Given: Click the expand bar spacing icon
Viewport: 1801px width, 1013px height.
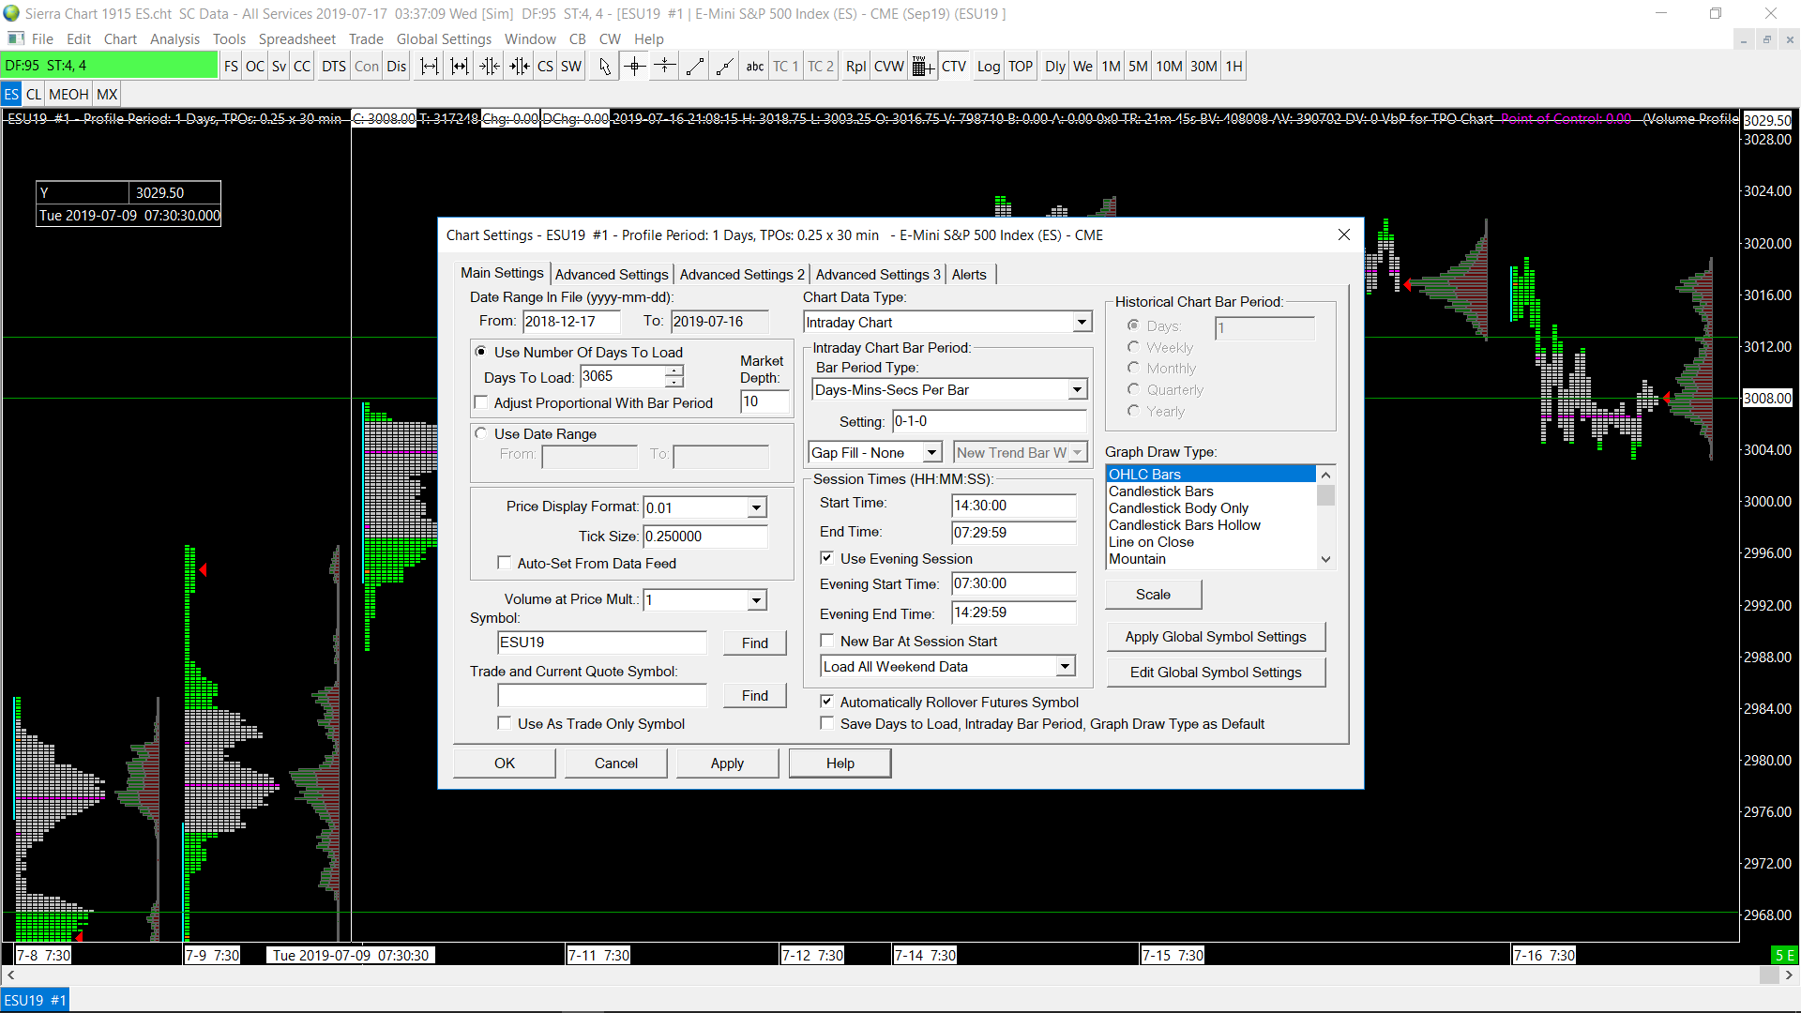Looking at the screenshot, I should [429, 67].
